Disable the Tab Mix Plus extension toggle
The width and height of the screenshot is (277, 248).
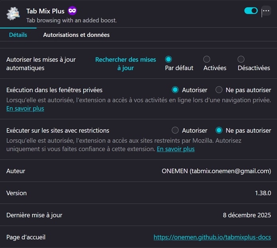pyautogui.click(x=251, y=11)
